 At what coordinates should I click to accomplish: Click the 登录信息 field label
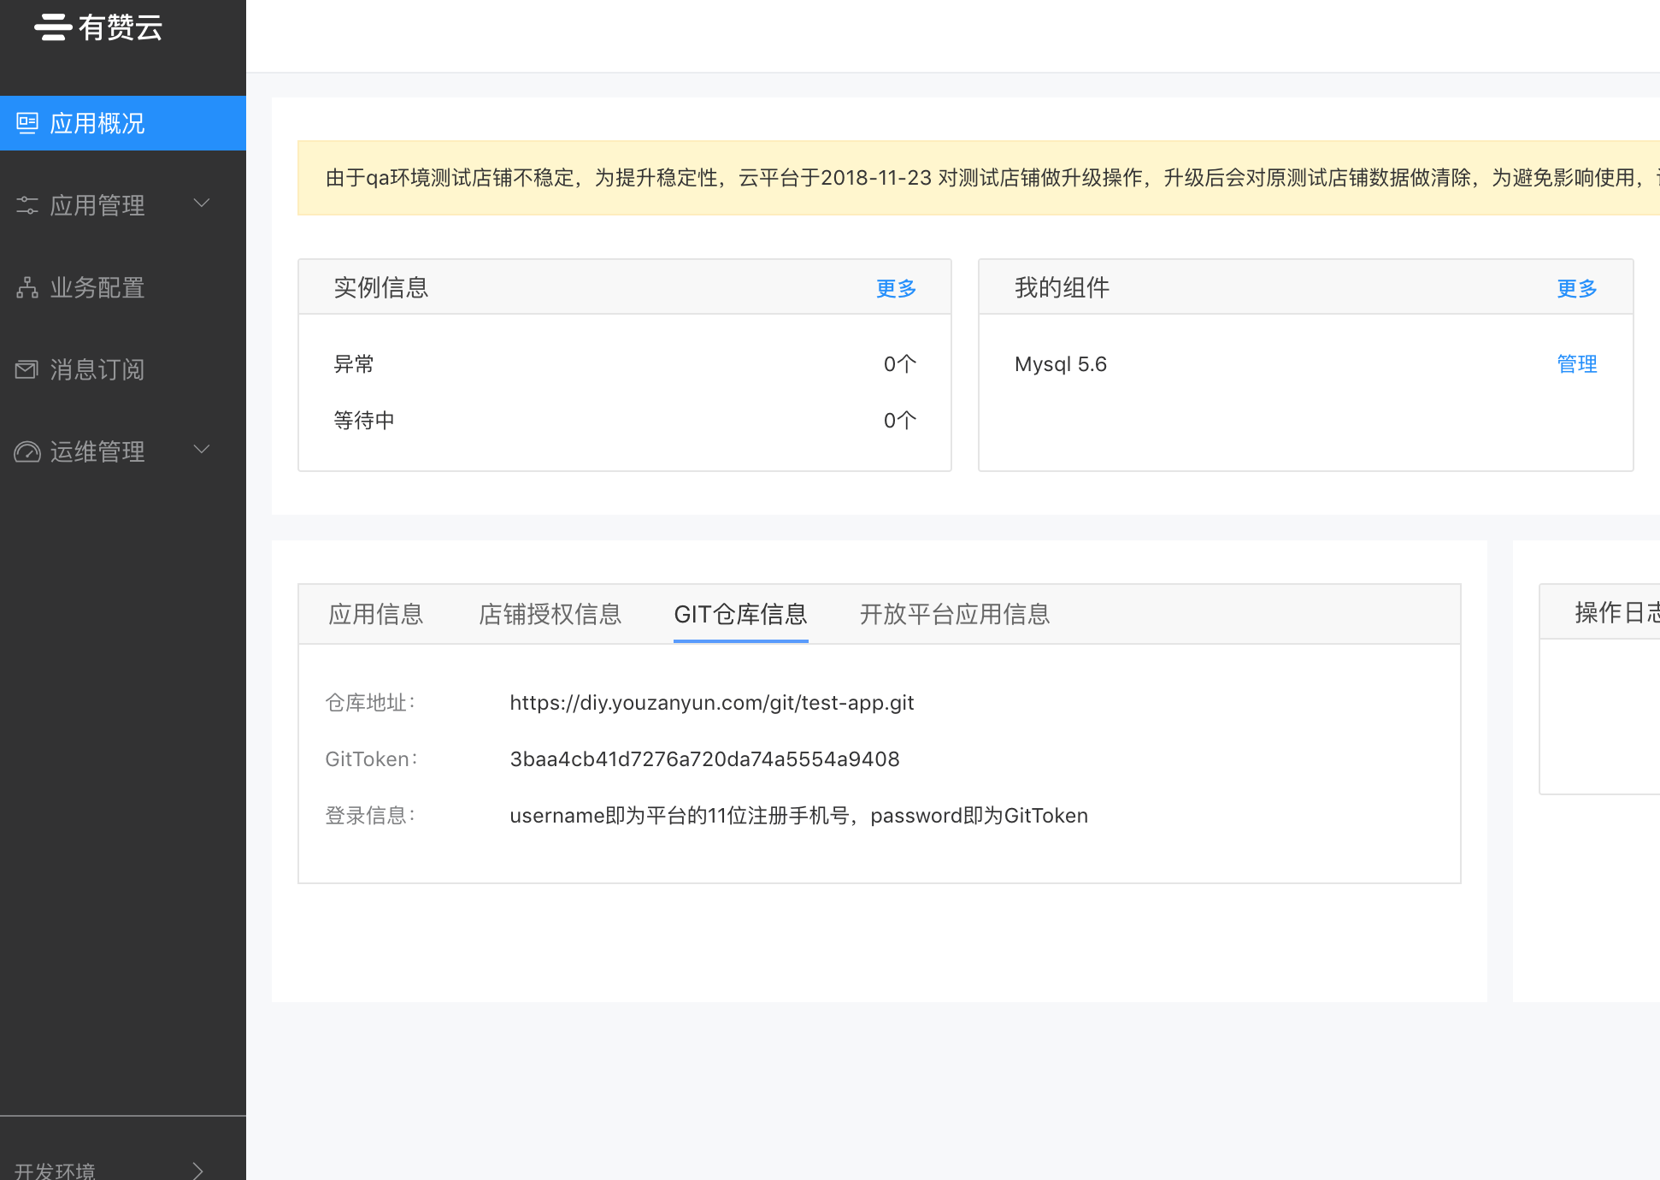click(371, 816)
